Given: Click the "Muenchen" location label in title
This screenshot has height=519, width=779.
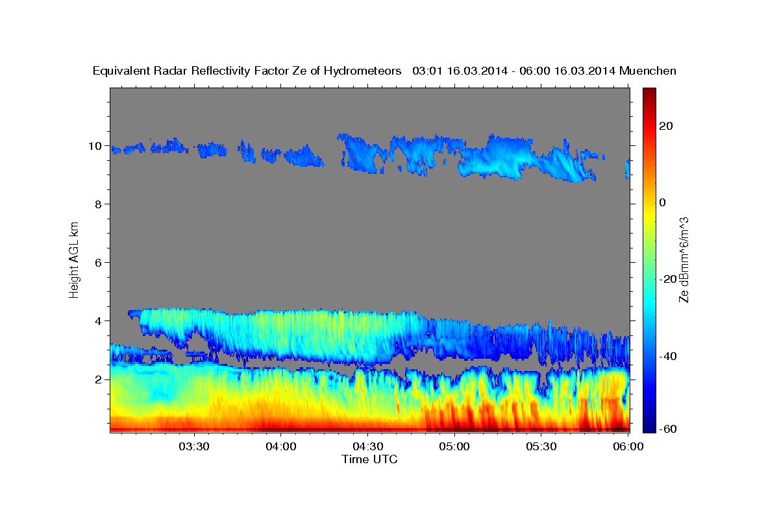Looking at the screenshot, I should point(648,71).
